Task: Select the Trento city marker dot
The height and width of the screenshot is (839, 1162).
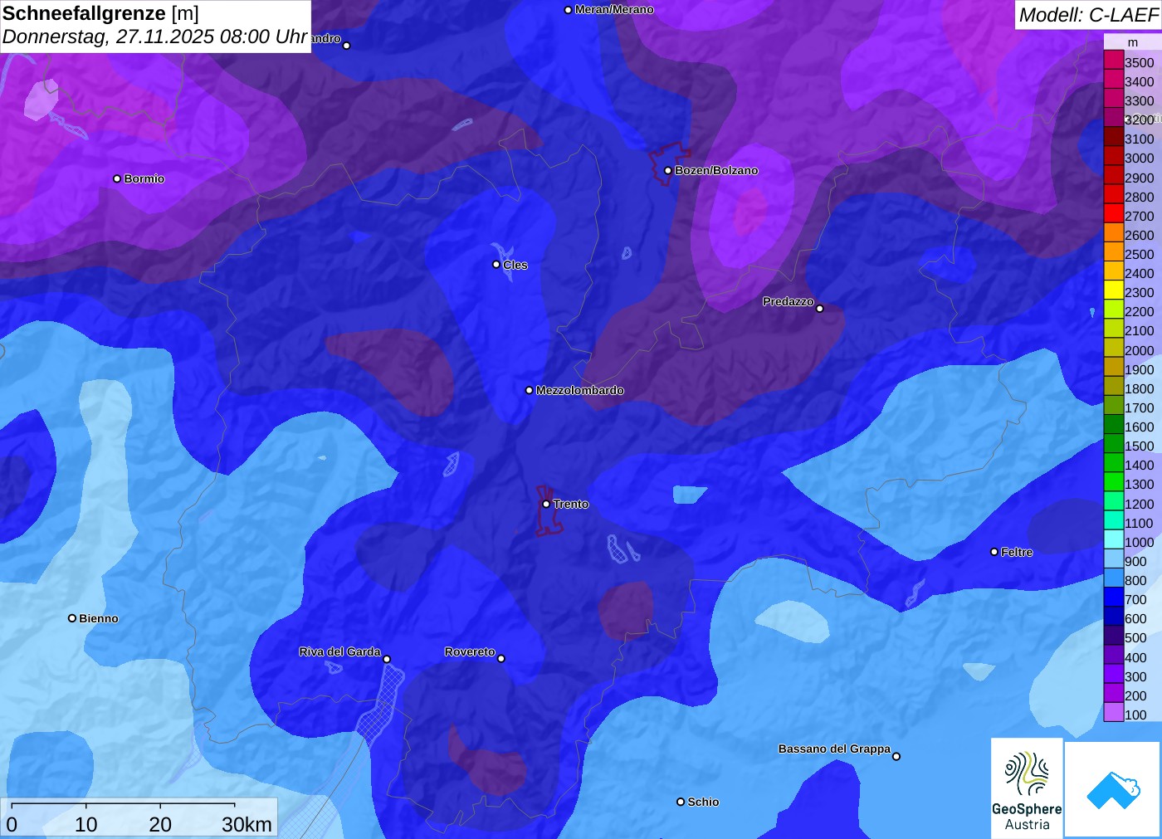Action: [x=546, y=504]
